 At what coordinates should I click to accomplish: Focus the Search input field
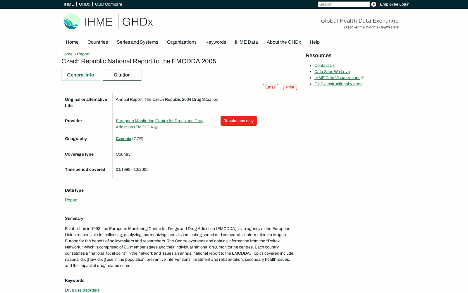point(344,4)
